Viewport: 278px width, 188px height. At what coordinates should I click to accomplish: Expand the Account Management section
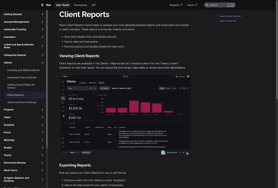click(24, 22)
